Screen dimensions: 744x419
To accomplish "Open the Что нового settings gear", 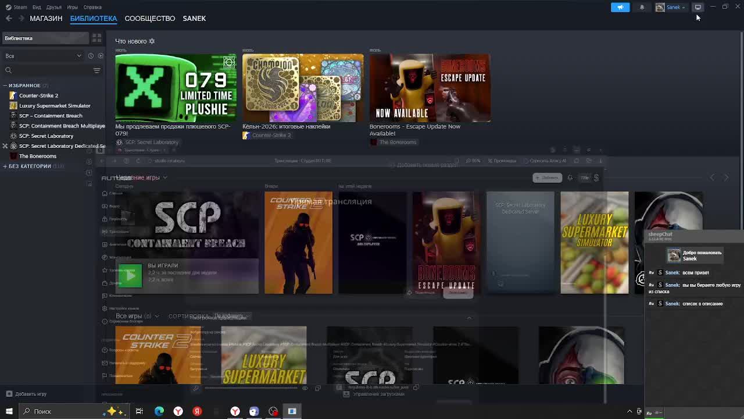I will (x=152, y=41).
